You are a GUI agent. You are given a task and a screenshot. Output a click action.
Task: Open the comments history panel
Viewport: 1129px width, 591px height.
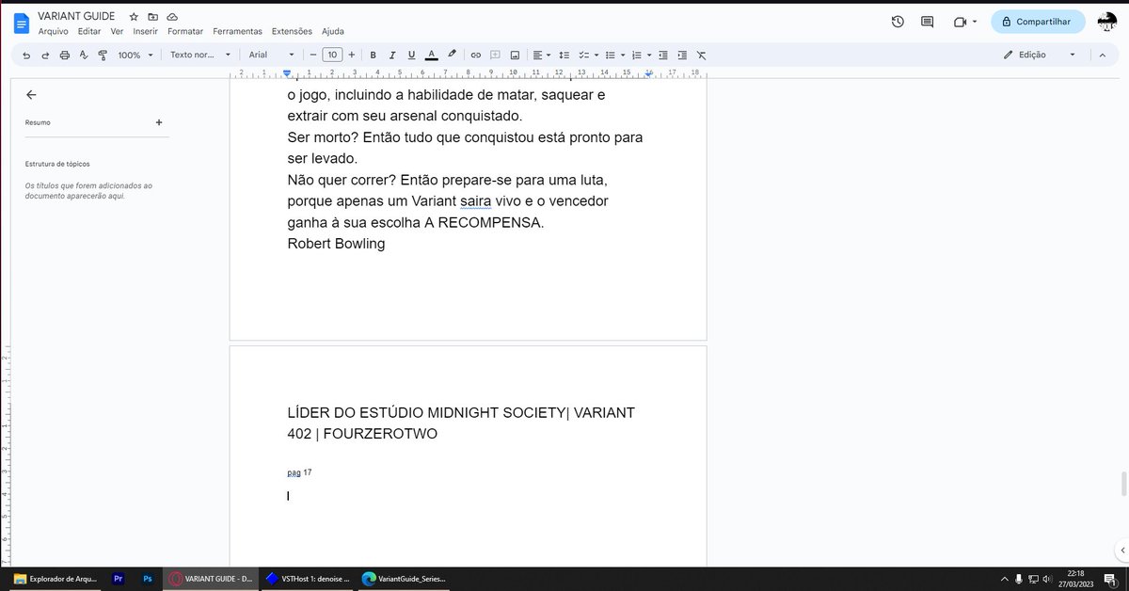[x=927, y=22]
